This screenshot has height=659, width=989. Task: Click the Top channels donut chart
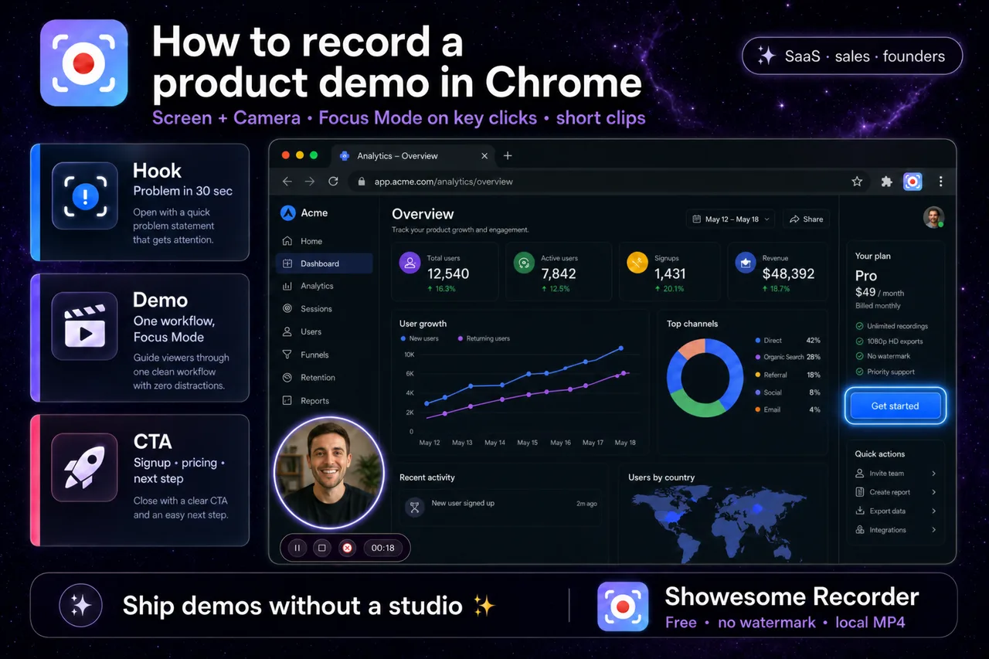click(705, 377)
